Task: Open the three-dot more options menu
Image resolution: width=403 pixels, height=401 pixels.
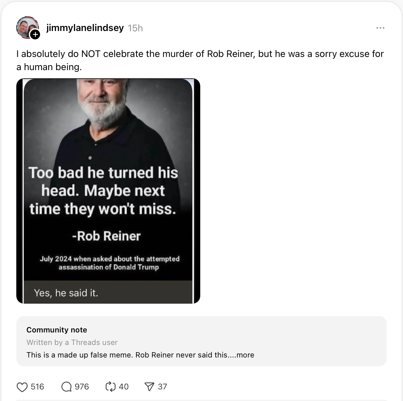Action: coord(380,28)
